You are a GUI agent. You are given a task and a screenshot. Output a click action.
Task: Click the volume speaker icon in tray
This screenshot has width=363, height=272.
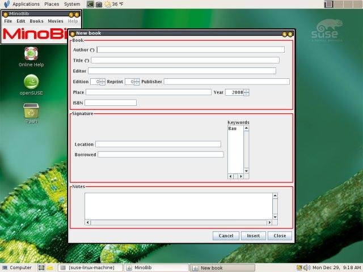306,267
